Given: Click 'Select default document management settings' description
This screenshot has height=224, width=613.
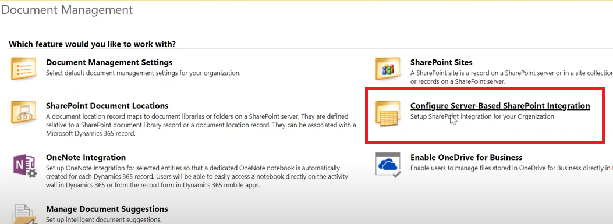Looking at the screenshot, I should [x=143, y=73].
